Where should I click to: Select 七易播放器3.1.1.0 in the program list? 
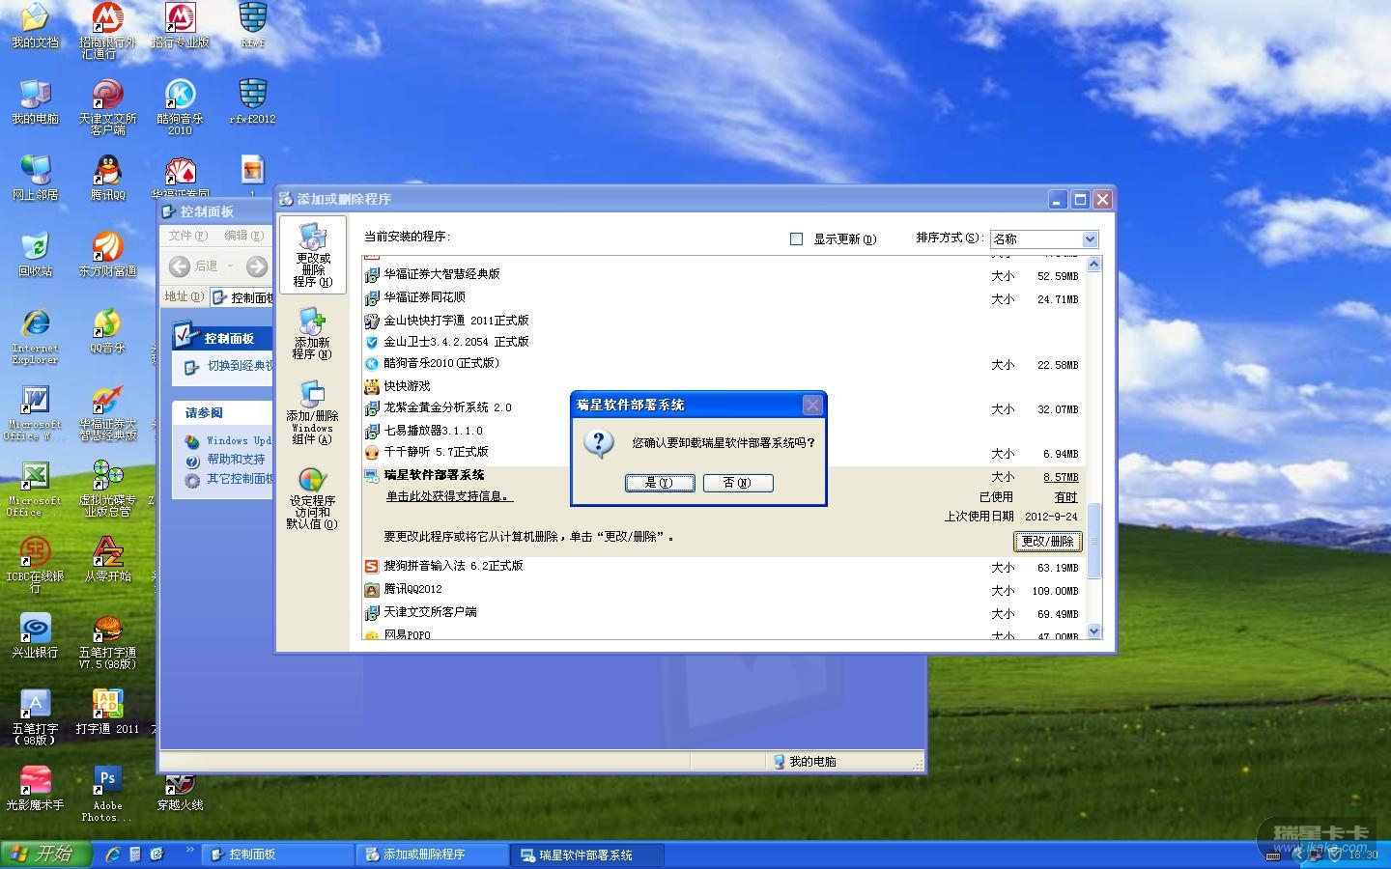(x=723, y=431)
